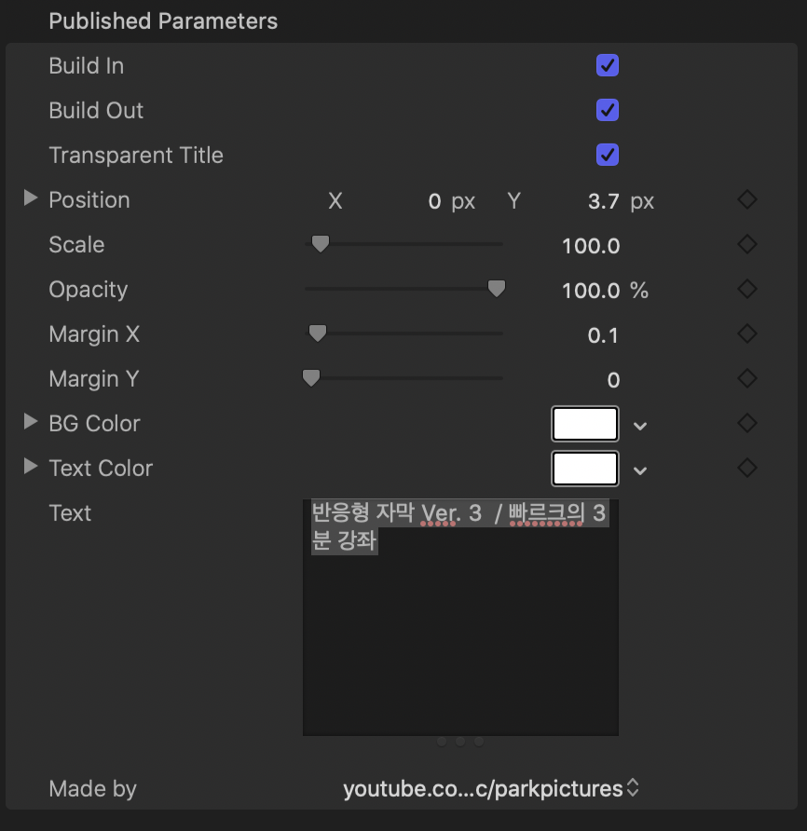The height and width of the screenshot is (831, 807).
Task: Open the BG Color dropdown chevron
Action: [640, 426]
